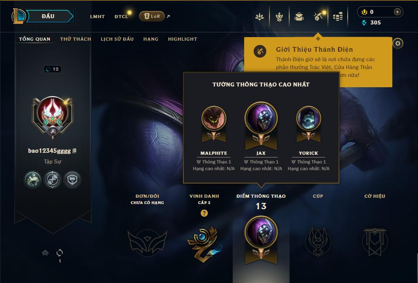Viewport: 418px width, 283px height.
Task: Select the Malphite mastery portrait
Action: pos(214,118)
